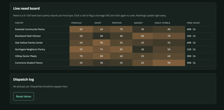Flag Commons Student Pantry shelf-stable cell 90
Screen dimensions: 224x110
click(169, 63)
